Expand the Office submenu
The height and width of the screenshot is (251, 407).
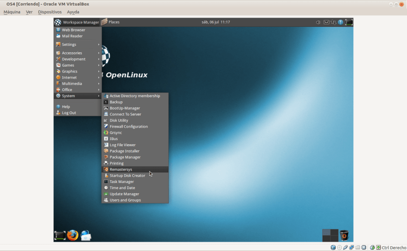coord(77,90)
